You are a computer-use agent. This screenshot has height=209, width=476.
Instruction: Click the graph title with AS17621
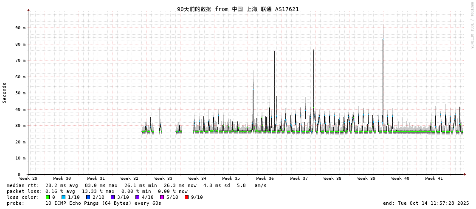click(238, 9)
